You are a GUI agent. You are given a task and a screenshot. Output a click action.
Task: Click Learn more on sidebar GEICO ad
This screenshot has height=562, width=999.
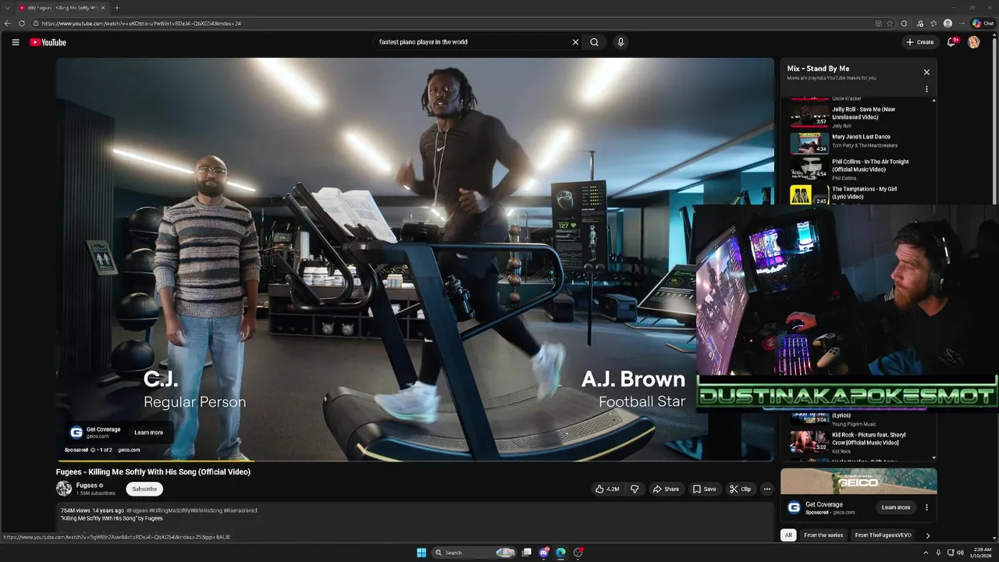click(x=896, y=507)
